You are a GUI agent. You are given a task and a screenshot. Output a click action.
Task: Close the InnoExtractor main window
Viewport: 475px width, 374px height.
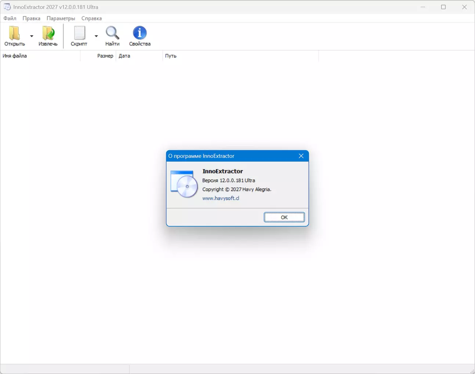pyautogui.click(x=464, y=7)
